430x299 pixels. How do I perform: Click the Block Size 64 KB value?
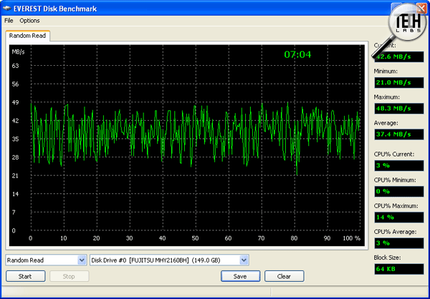pos(398,269)
